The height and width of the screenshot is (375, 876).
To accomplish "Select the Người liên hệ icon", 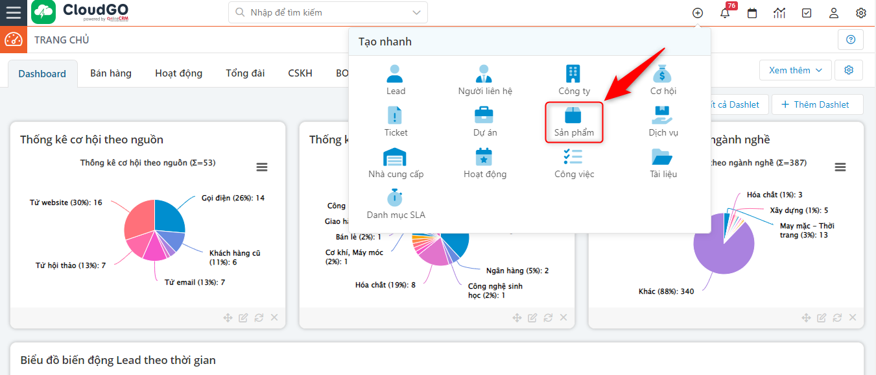I will [x=484, y=73].
